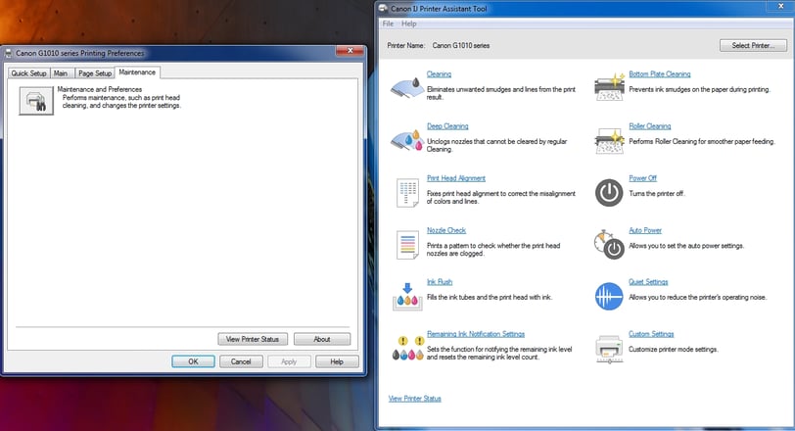Click the 'Canon G1010 series' printer name text

pyautogui.click(x=461, y=46)
